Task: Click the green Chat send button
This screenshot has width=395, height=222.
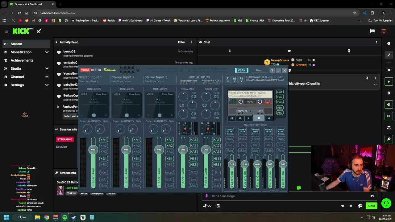Action: (371, 206)
